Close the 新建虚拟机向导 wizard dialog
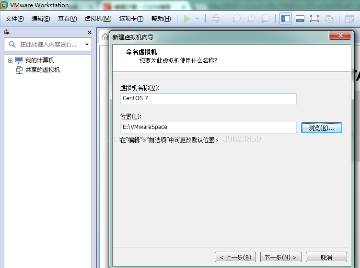 tap(340, 35)
